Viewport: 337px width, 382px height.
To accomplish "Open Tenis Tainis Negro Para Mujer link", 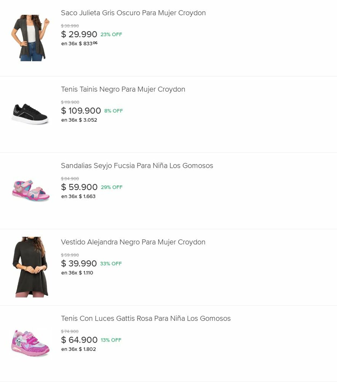I will click(123, 89).
